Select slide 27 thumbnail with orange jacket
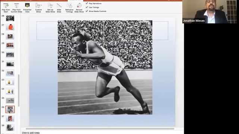This screenshot has height=134, width=239. (10, 27)
